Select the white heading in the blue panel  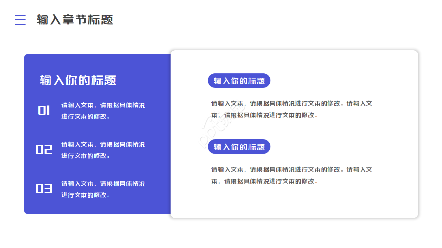tap(78, 80)
